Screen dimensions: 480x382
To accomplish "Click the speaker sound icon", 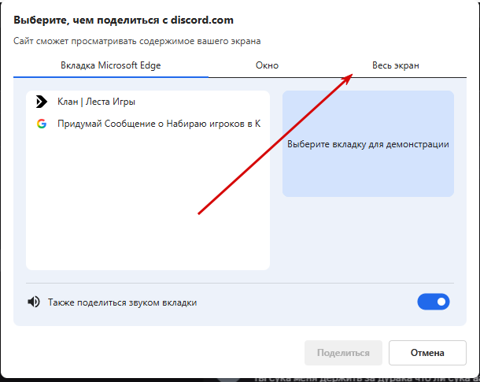I will [34, 302].
